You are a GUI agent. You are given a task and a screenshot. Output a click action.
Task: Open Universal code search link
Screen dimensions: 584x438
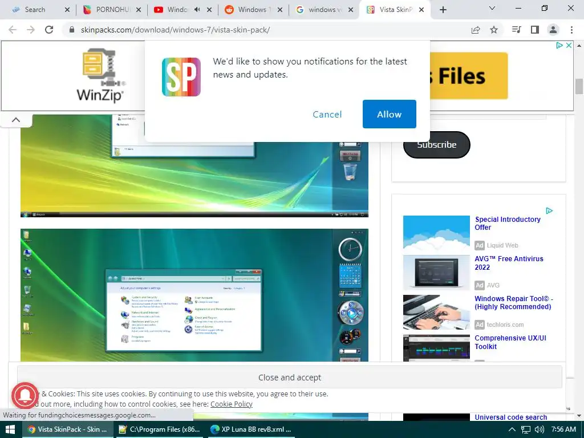tap(510, 417)
